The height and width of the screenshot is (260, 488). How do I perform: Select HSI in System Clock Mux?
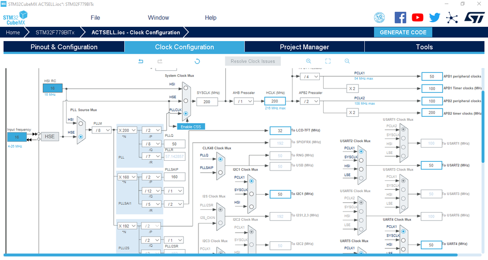tap(186, 88)
